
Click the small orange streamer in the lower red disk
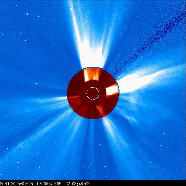pyautogui.click(x=101, y=110)
